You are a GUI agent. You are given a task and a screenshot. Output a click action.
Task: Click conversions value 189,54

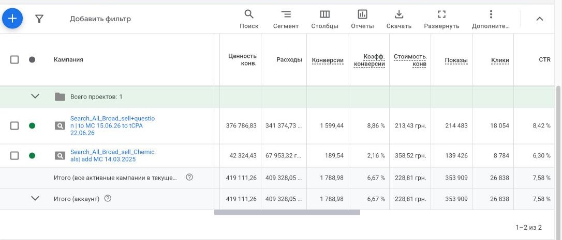pyautogui.click(x=334, y=156)
